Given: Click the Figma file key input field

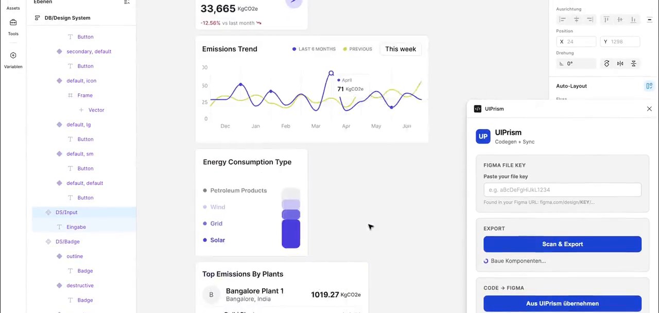Looking at the screenshot, I should [x=562, y=190].
